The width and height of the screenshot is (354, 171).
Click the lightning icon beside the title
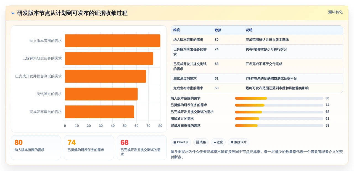13,13
